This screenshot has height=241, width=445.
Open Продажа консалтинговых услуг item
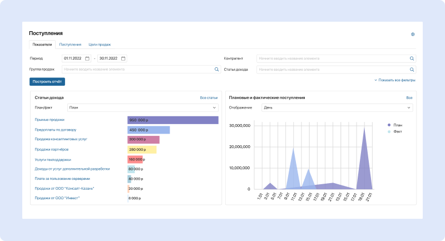(61, 139)
